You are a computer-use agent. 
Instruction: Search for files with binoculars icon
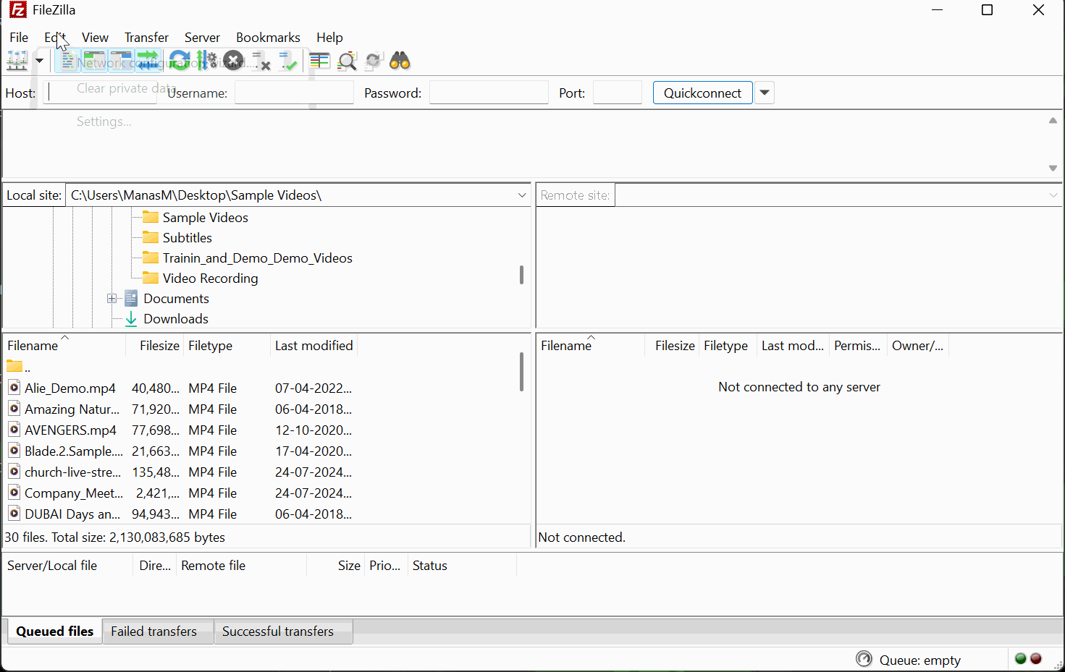click(x=400, y=61)
